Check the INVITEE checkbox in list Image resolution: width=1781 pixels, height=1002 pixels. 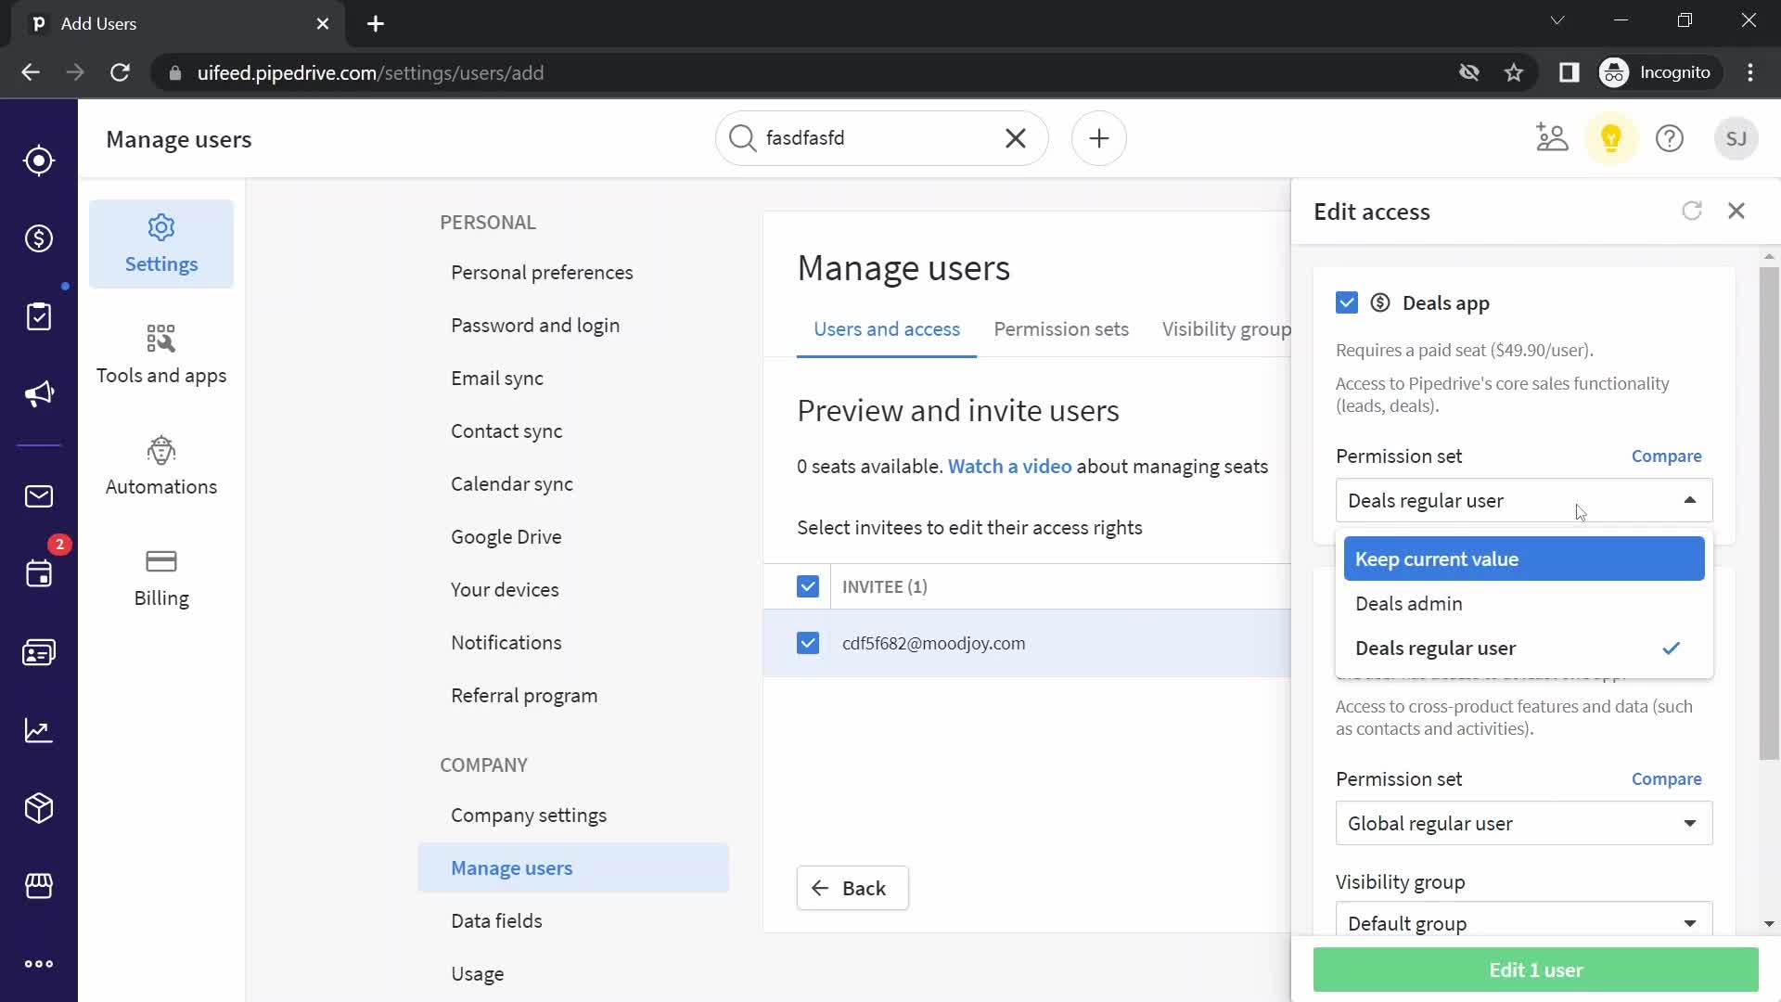[x=807, y=586]
